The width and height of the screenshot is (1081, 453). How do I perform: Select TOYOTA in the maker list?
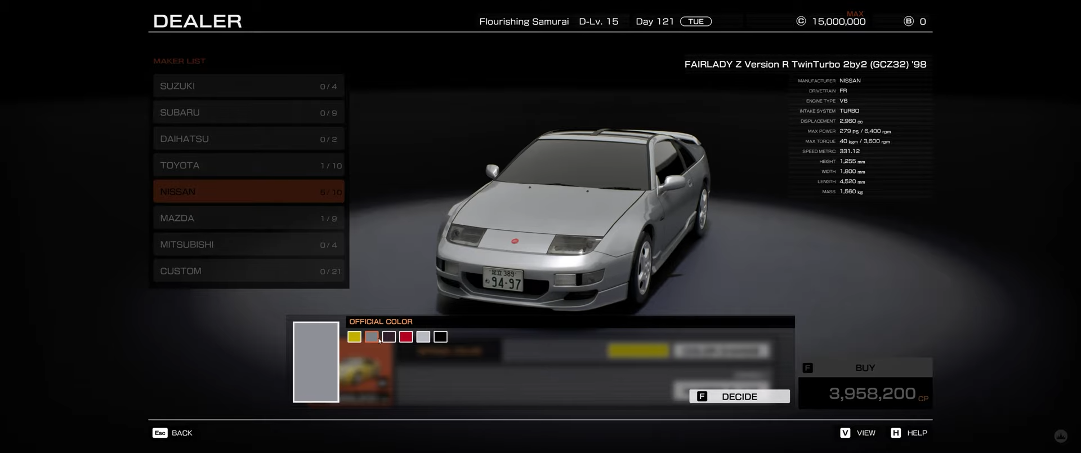249,166
